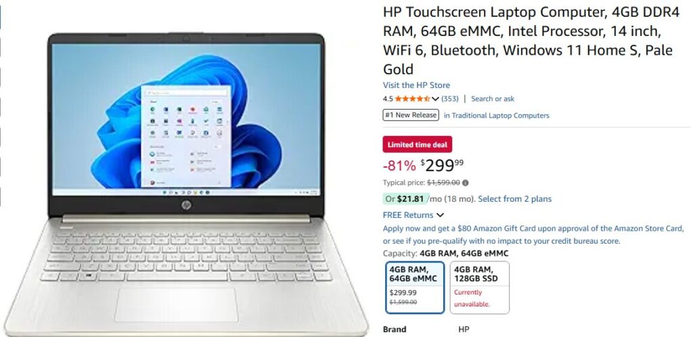Open the Traditional Laptop Computers category link
Image resolution: width=693 pixels, height=337 pixels.
[497, 116]
